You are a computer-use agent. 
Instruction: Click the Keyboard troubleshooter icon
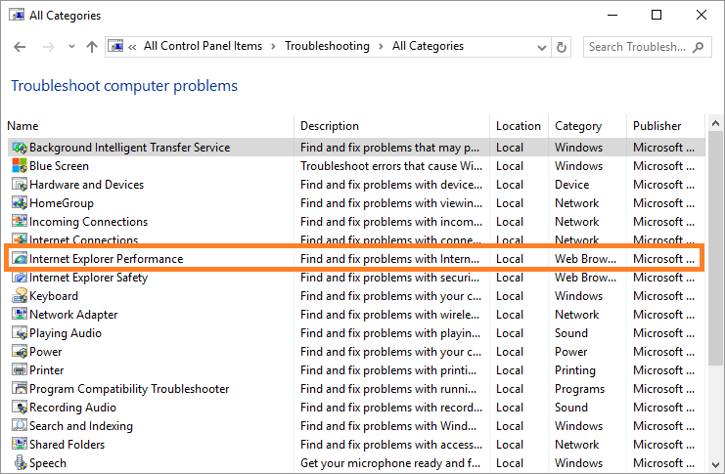click(20, 296)
